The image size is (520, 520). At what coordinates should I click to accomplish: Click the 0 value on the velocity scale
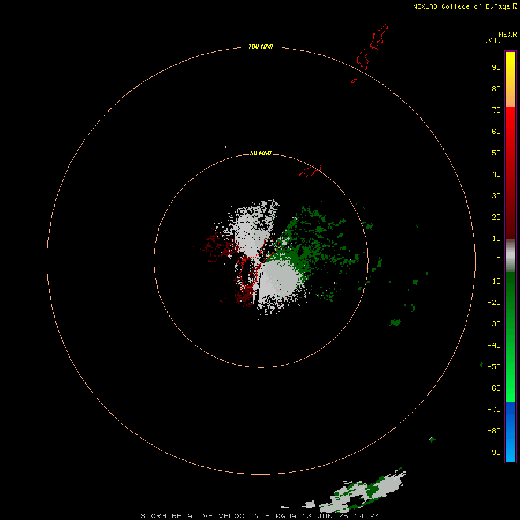coord(499,260)
